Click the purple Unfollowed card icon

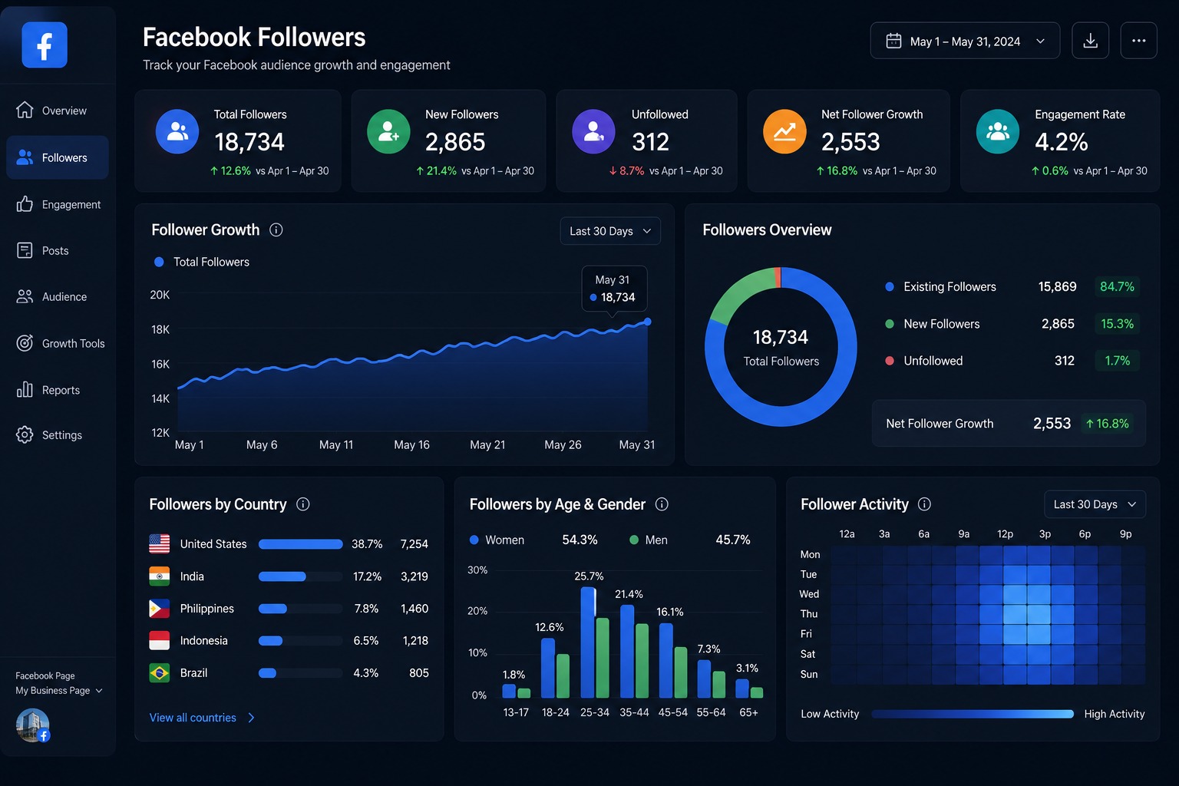tap(593, 131)
